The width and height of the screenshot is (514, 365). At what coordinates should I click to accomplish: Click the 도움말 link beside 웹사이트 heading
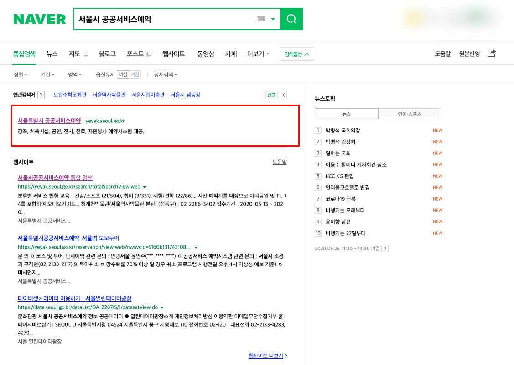[x=280, y=162]
